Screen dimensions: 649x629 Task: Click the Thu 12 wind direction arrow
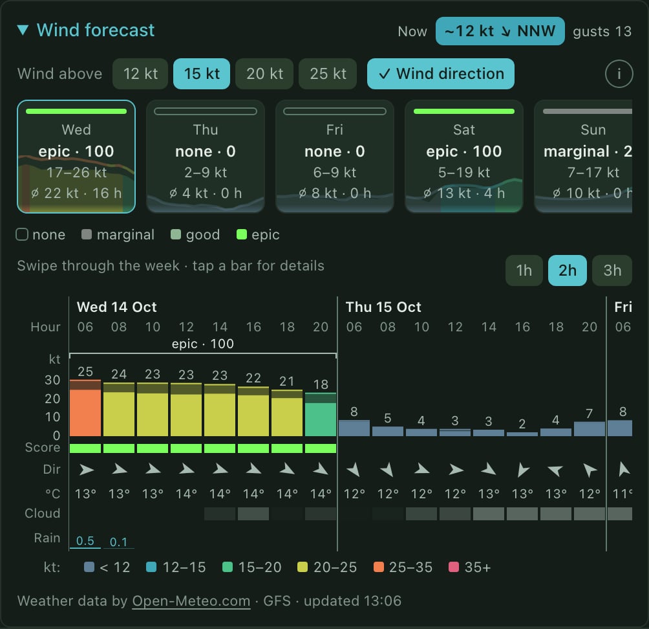(x=455, y=469)
